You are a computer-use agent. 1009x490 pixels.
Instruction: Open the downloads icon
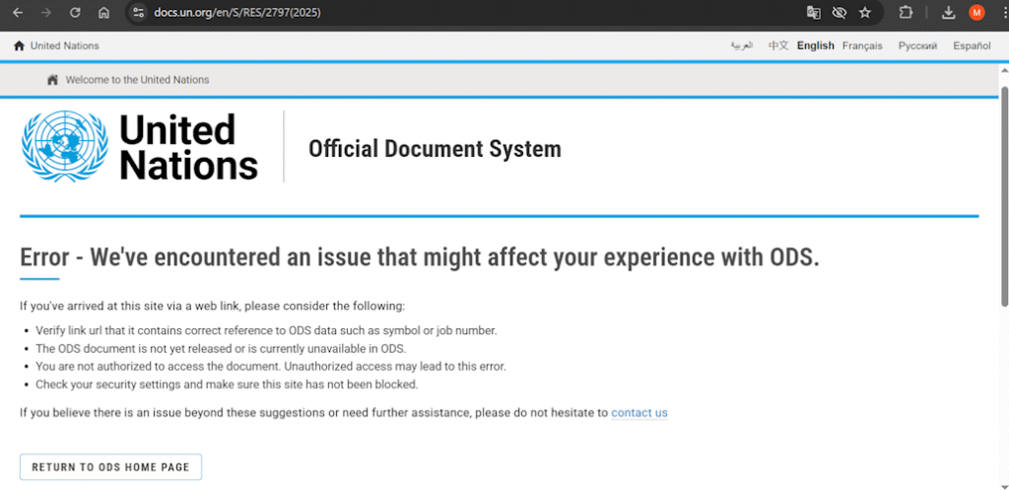coord(948,13)
